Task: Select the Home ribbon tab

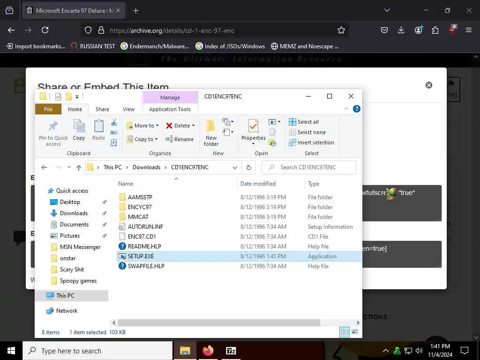Action: coord(75,109)
